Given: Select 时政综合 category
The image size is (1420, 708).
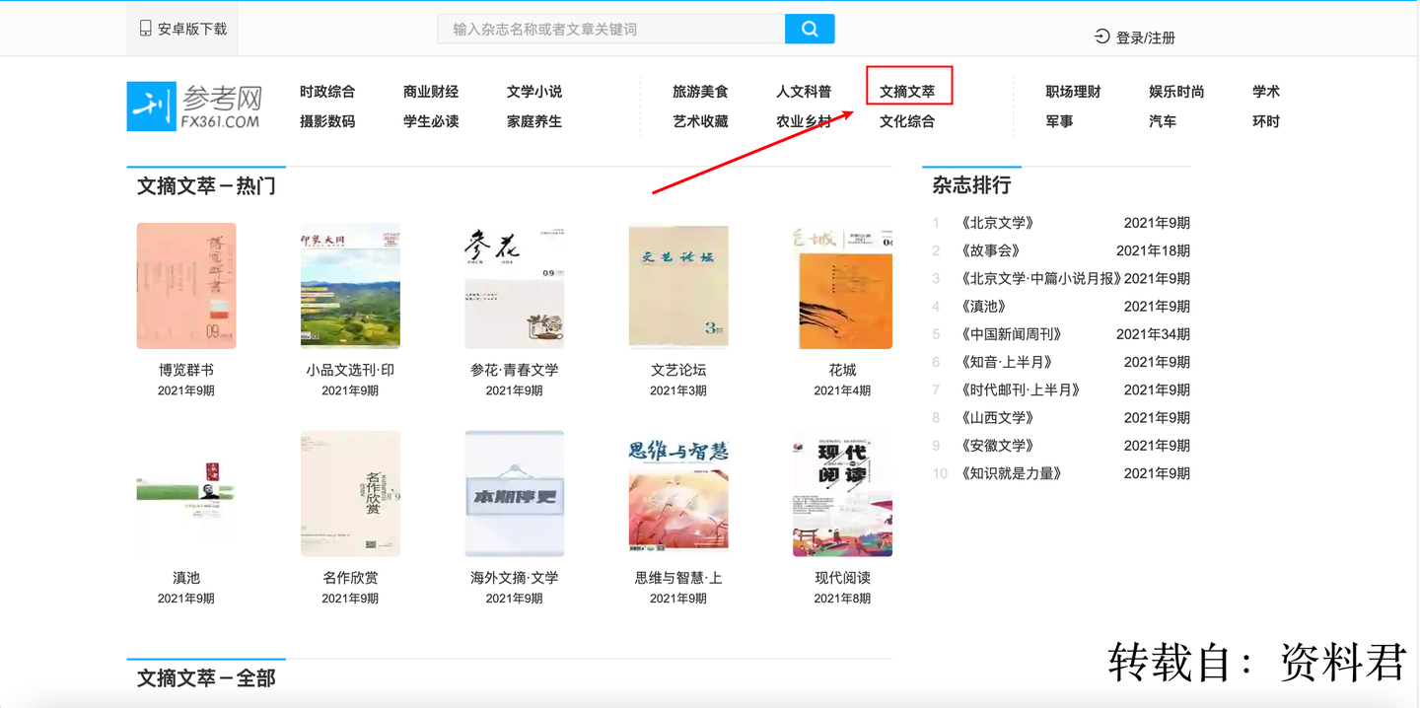Looking at the screenshot, I should (327, 92).
